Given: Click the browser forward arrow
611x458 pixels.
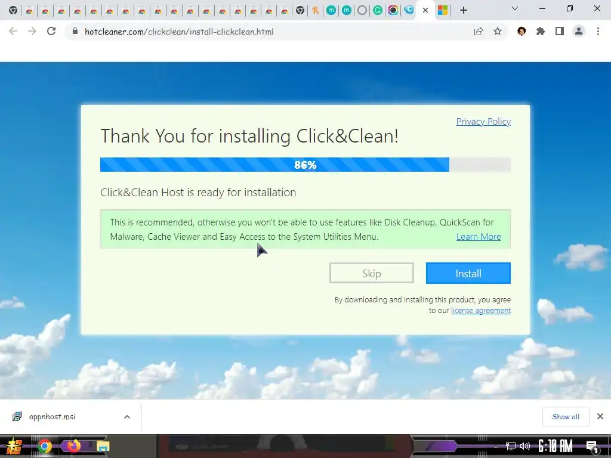Looking at the screenshot, I should coord(32,32).
